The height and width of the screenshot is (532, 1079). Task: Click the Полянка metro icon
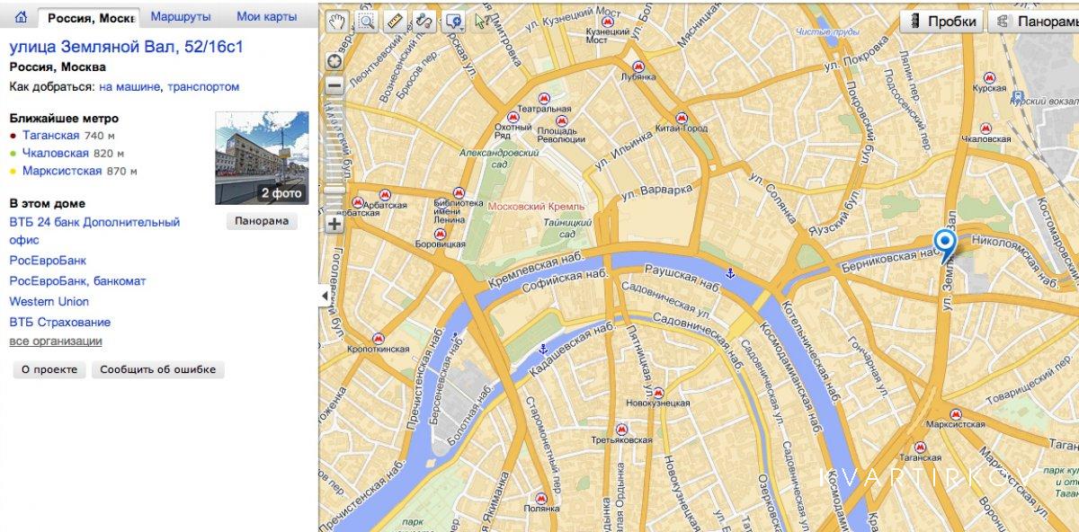coord(541,497)
